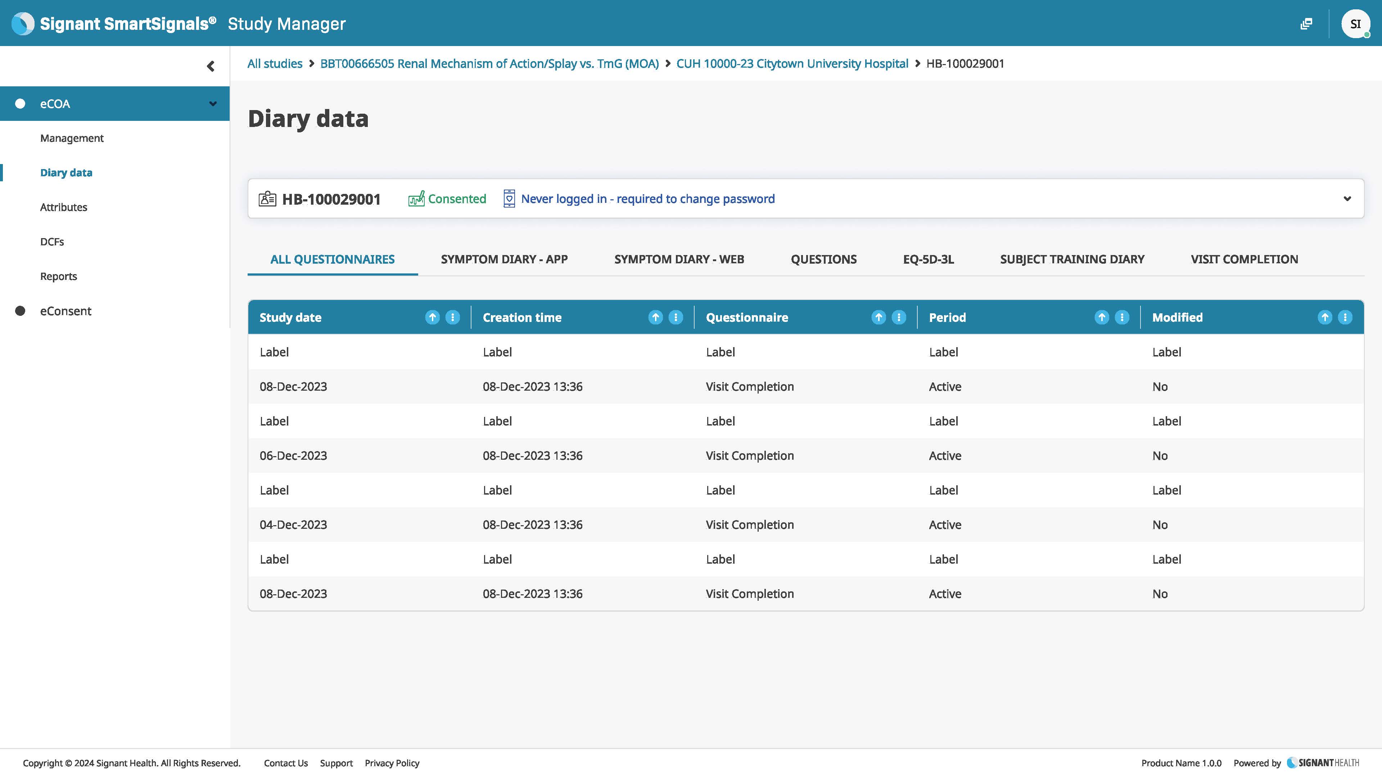Click the Signant Health footer logo
Image resolution: width=1382 pixels, height=777 pixels.
1323,763
